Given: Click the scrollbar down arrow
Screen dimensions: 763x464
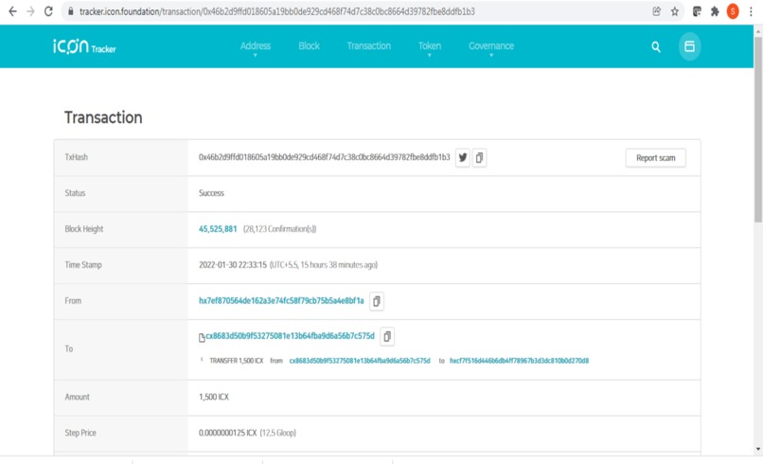Looking at the screenshot, I should click(x=758, y=449).
